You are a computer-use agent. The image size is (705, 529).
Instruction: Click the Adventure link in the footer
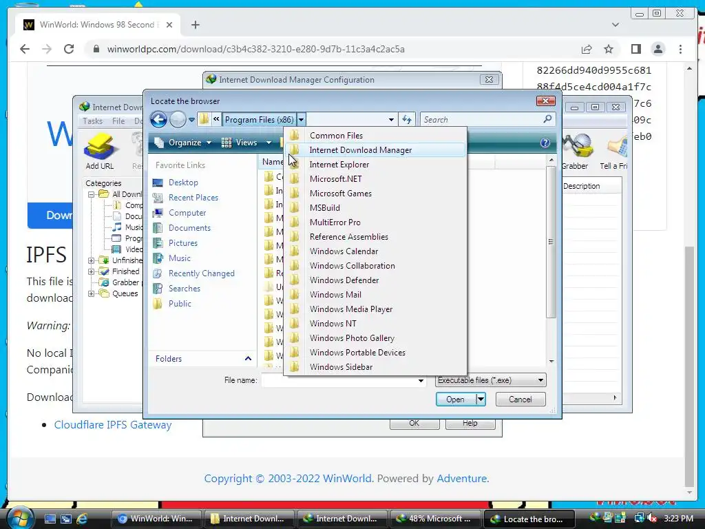(x=462, y=478)
